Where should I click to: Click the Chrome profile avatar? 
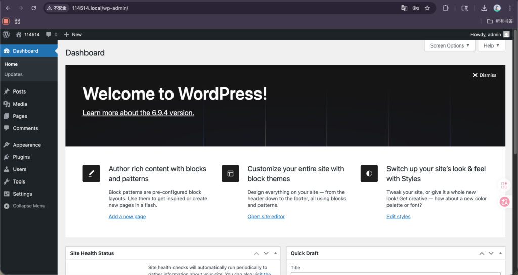pos(497,8)
